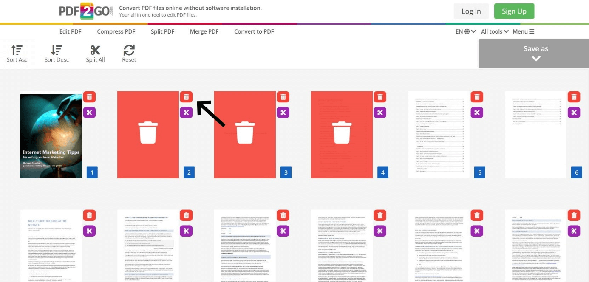This screenshot has width=589, height=282.
Task: Reset page changes
Action: tap(129, 54)
